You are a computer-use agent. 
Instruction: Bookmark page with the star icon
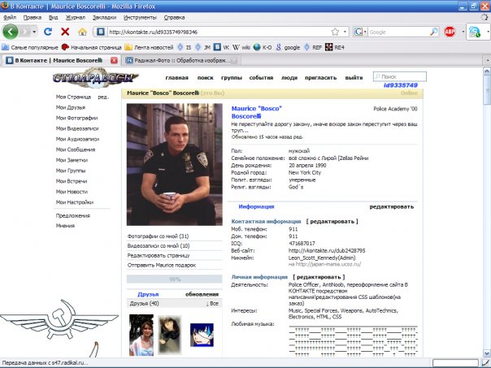[335, 32]
